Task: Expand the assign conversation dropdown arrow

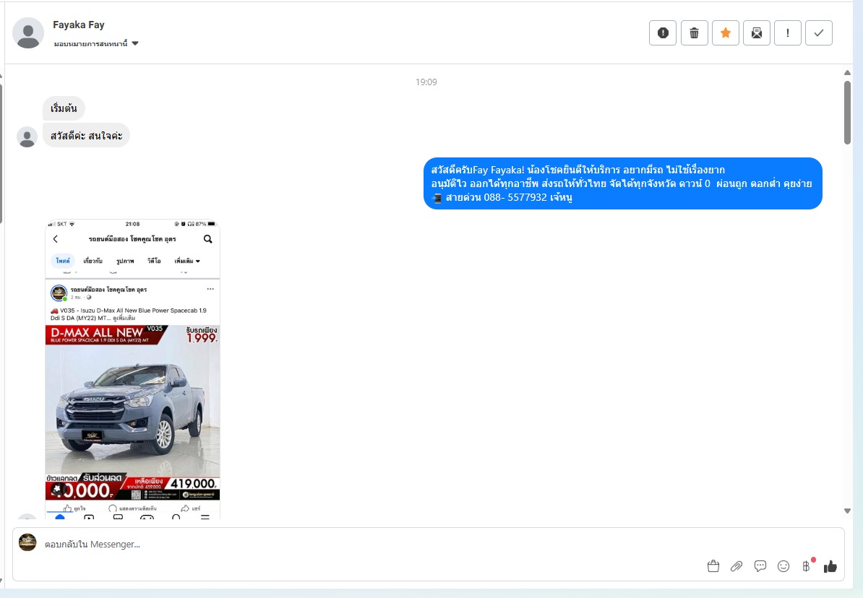Action: click(x=135, y=43)
